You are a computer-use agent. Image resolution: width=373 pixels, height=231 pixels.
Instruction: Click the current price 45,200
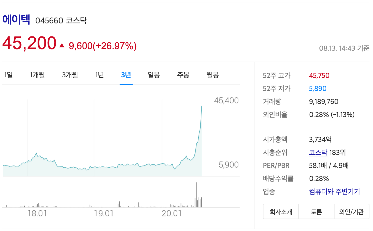click(29, 43)
